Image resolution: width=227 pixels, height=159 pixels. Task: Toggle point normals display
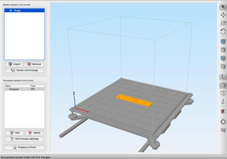[x=223, y=101]
